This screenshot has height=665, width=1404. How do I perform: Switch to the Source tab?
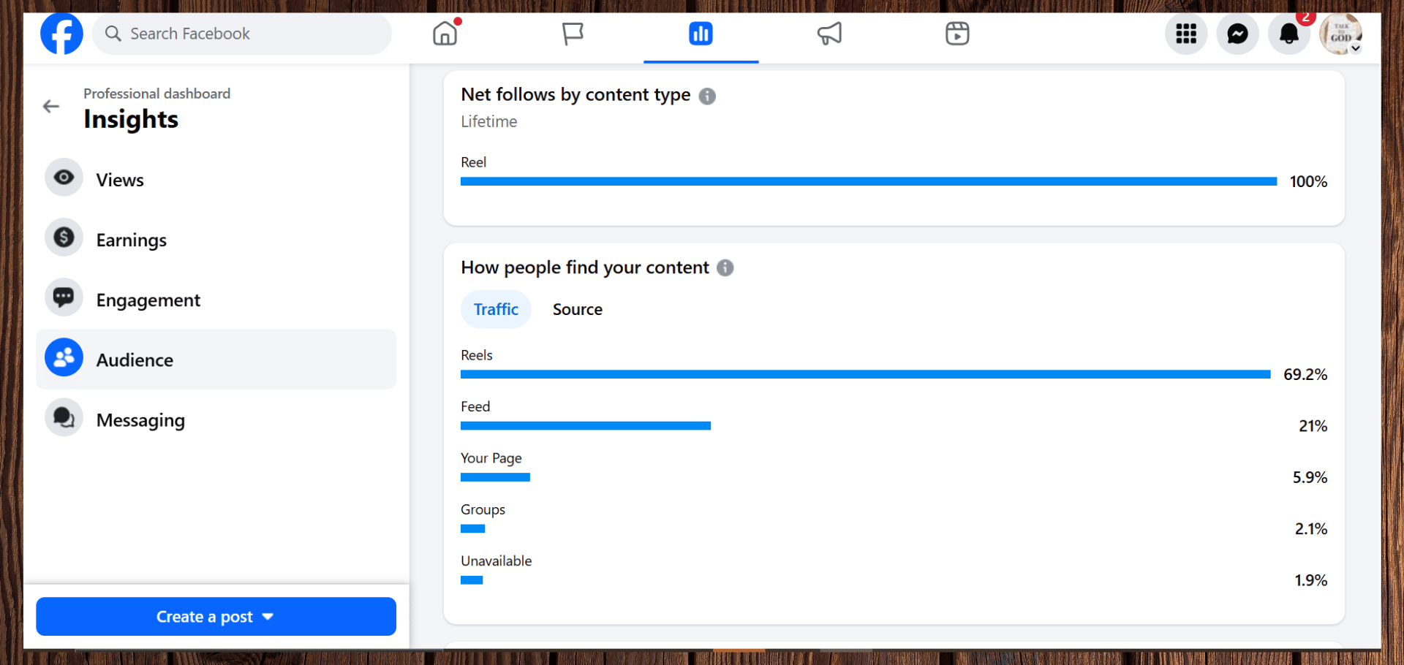(577, 310)
